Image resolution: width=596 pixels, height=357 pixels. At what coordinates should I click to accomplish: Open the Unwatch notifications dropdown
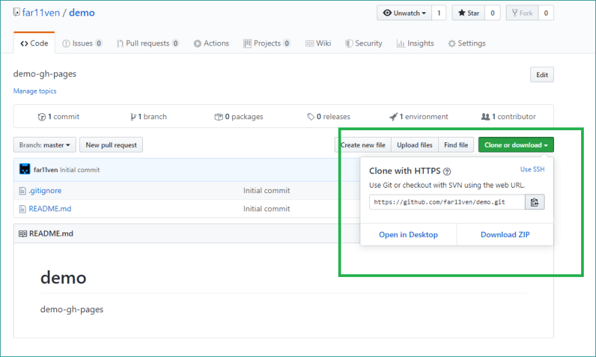[404, 13]
